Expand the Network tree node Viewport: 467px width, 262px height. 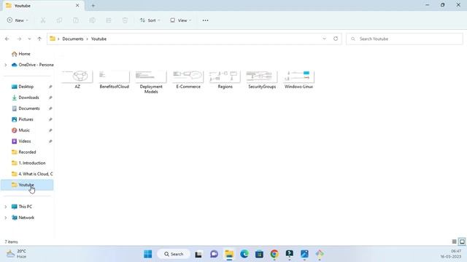[6, 218]
